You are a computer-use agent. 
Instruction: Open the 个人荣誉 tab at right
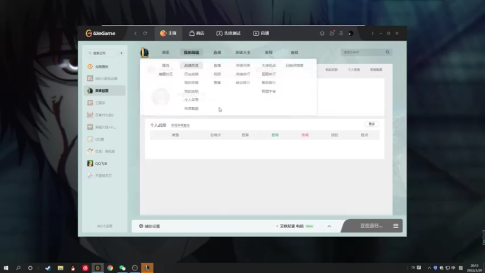click(353, 70)
